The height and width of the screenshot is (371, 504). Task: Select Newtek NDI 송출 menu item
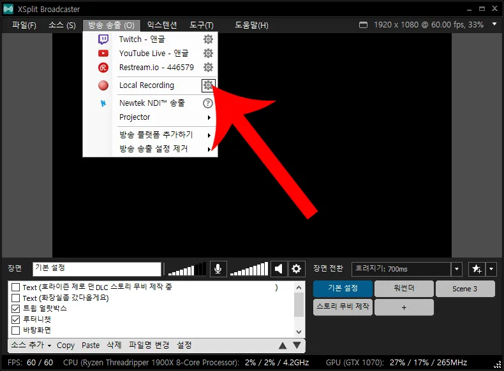click(152, 103)
